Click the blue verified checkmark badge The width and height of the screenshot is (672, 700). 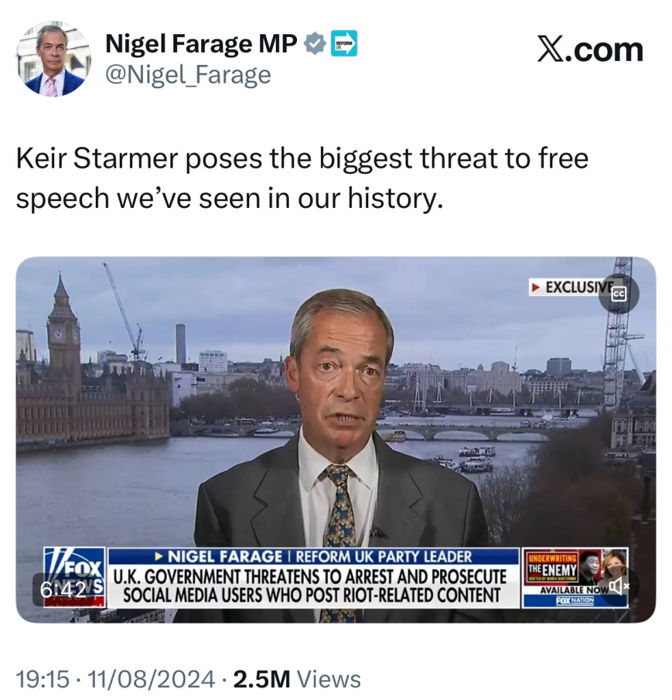[x=315, y=44]
